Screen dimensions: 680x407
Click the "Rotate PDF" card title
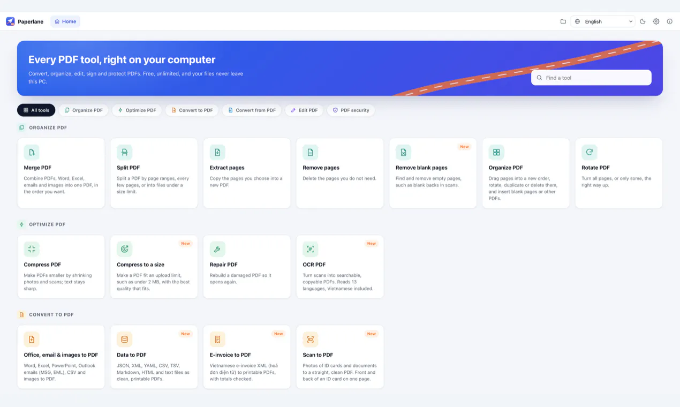tap(596, 168)
